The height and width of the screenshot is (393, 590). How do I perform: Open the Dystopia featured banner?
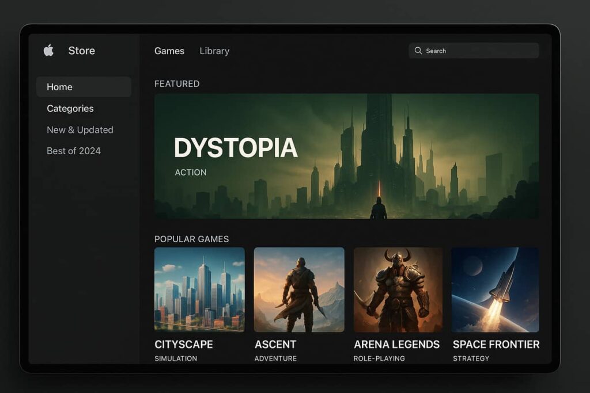click(346, 156)
